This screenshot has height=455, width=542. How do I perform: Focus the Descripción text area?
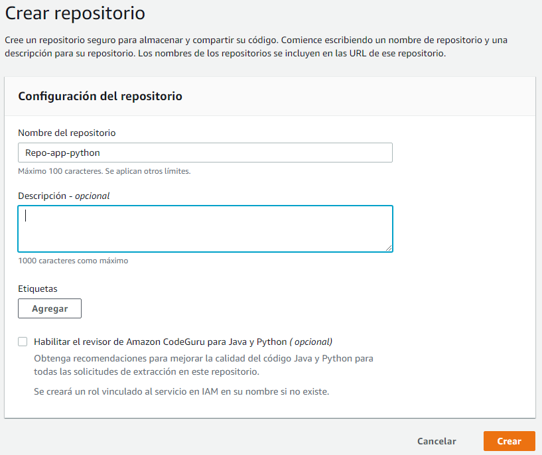(205, 229)
